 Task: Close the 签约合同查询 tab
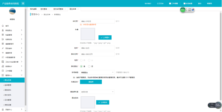click(65, 9)
